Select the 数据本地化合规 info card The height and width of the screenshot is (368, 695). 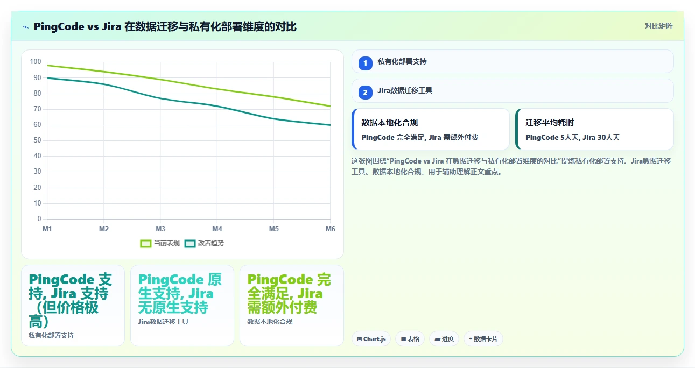[x=430, y=129]
